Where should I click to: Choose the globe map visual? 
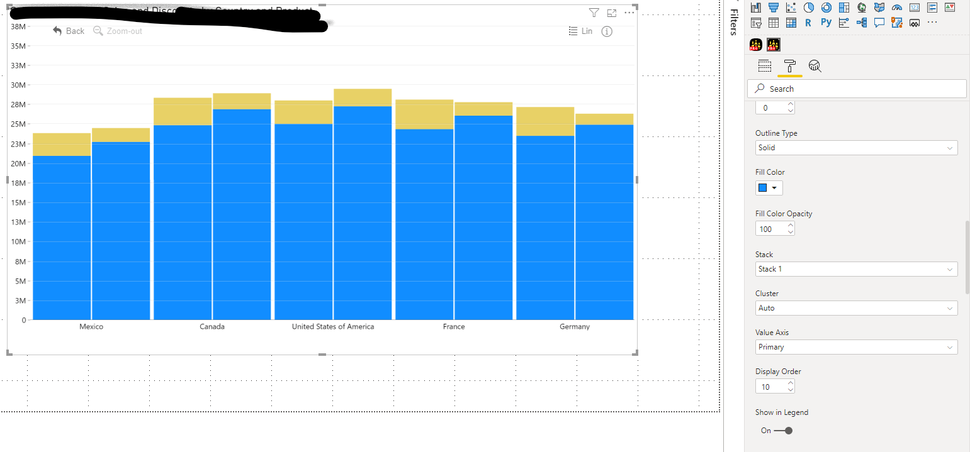[862, 8]
